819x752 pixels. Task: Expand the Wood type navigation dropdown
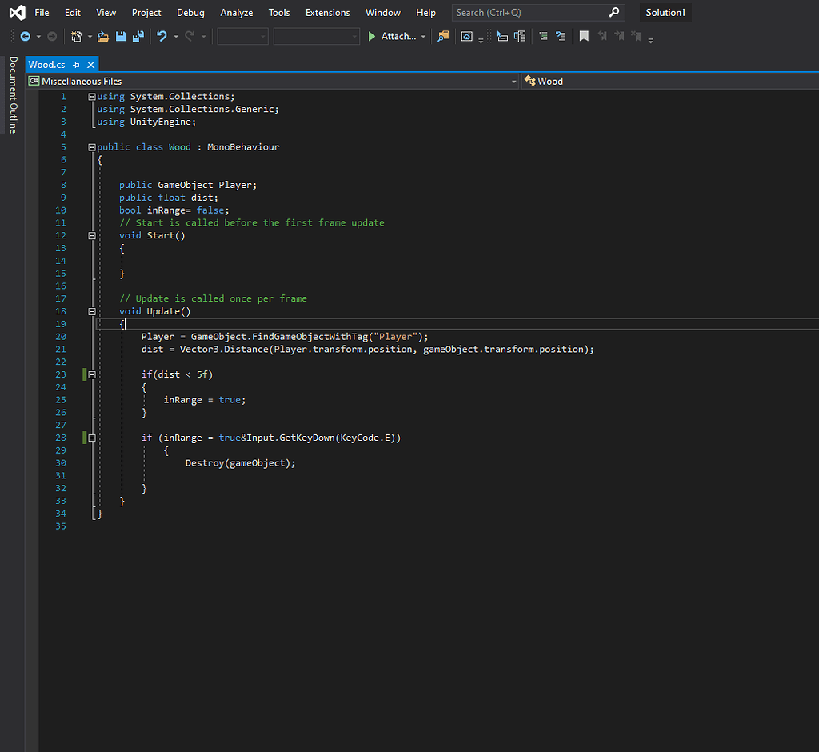coord(670,82)
